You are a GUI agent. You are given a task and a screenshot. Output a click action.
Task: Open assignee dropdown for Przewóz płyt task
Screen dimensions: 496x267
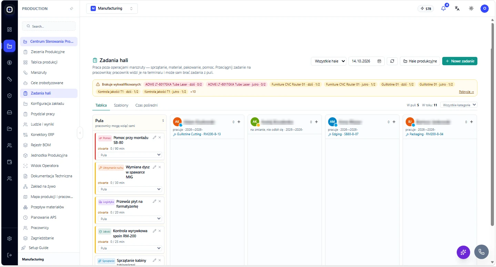coord(130,219)
